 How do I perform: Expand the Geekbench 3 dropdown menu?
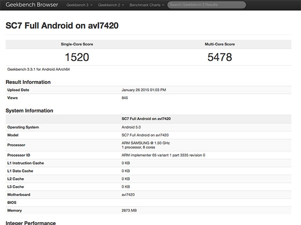(79, 5)
